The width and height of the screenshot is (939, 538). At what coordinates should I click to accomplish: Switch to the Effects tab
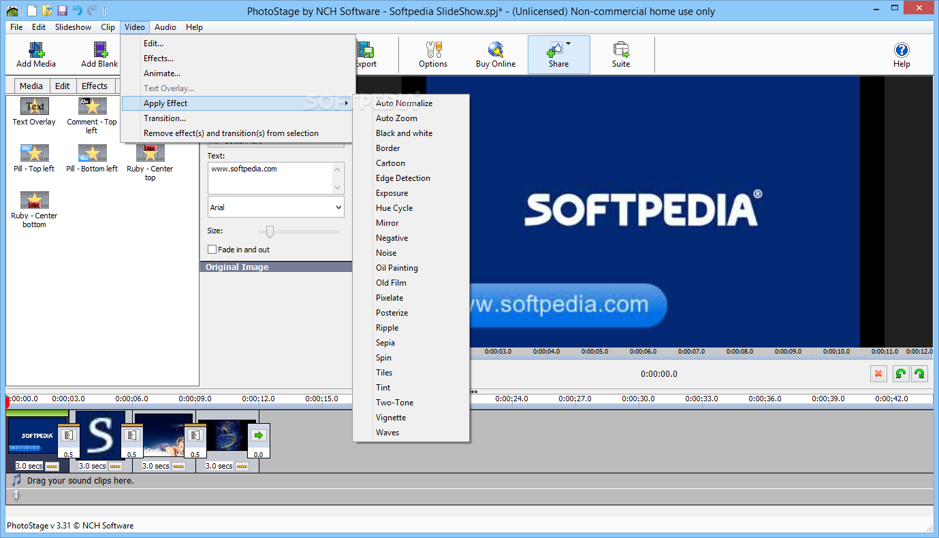point(95,86)
